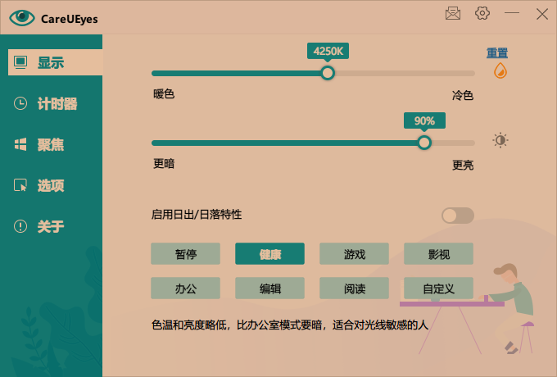
Task: Click the clock icon beside 计时器
Action: [x=20, y=103]
